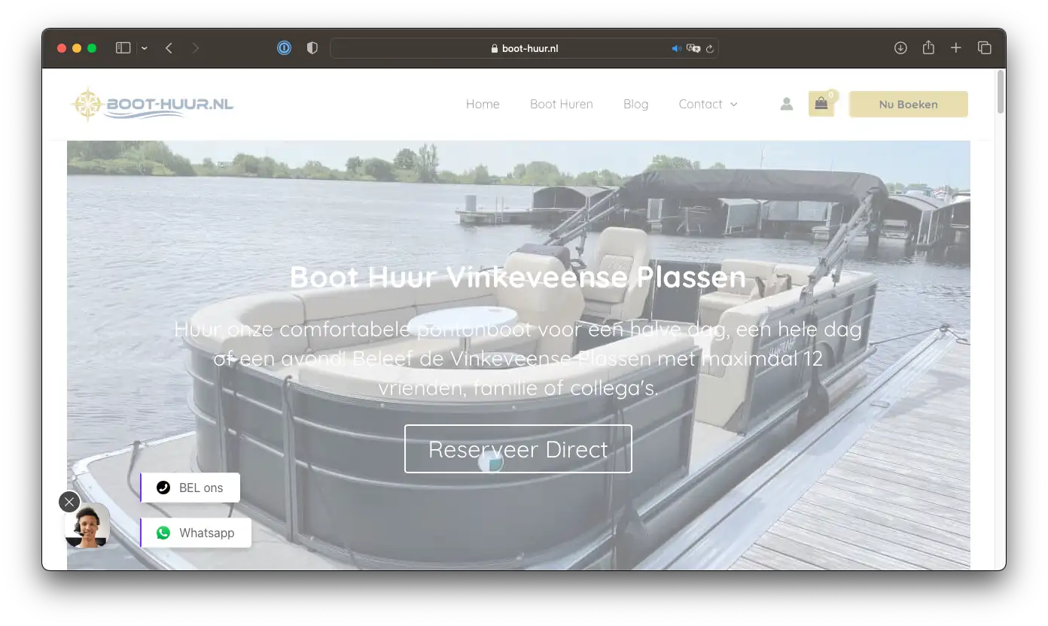1048x626 pixels.
Task: Click the translate icon in address bar
Action: pos(693,49)
